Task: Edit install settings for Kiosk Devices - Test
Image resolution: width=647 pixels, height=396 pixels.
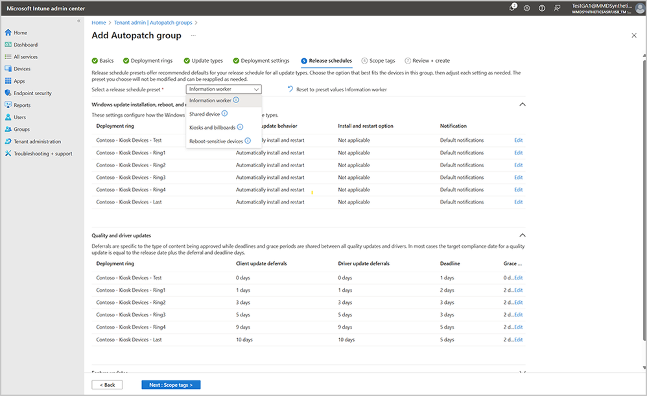Action: pos(518,140)
